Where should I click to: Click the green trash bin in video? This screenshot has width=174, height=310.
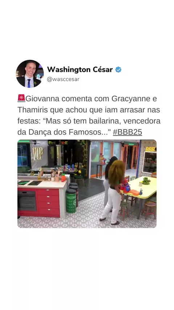coord(71,201)
